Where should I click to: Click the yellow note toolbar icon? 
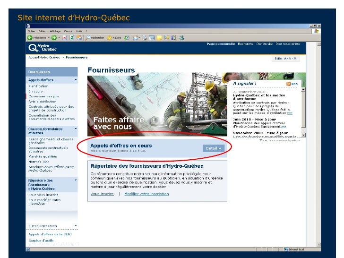[x=160, y=38]
